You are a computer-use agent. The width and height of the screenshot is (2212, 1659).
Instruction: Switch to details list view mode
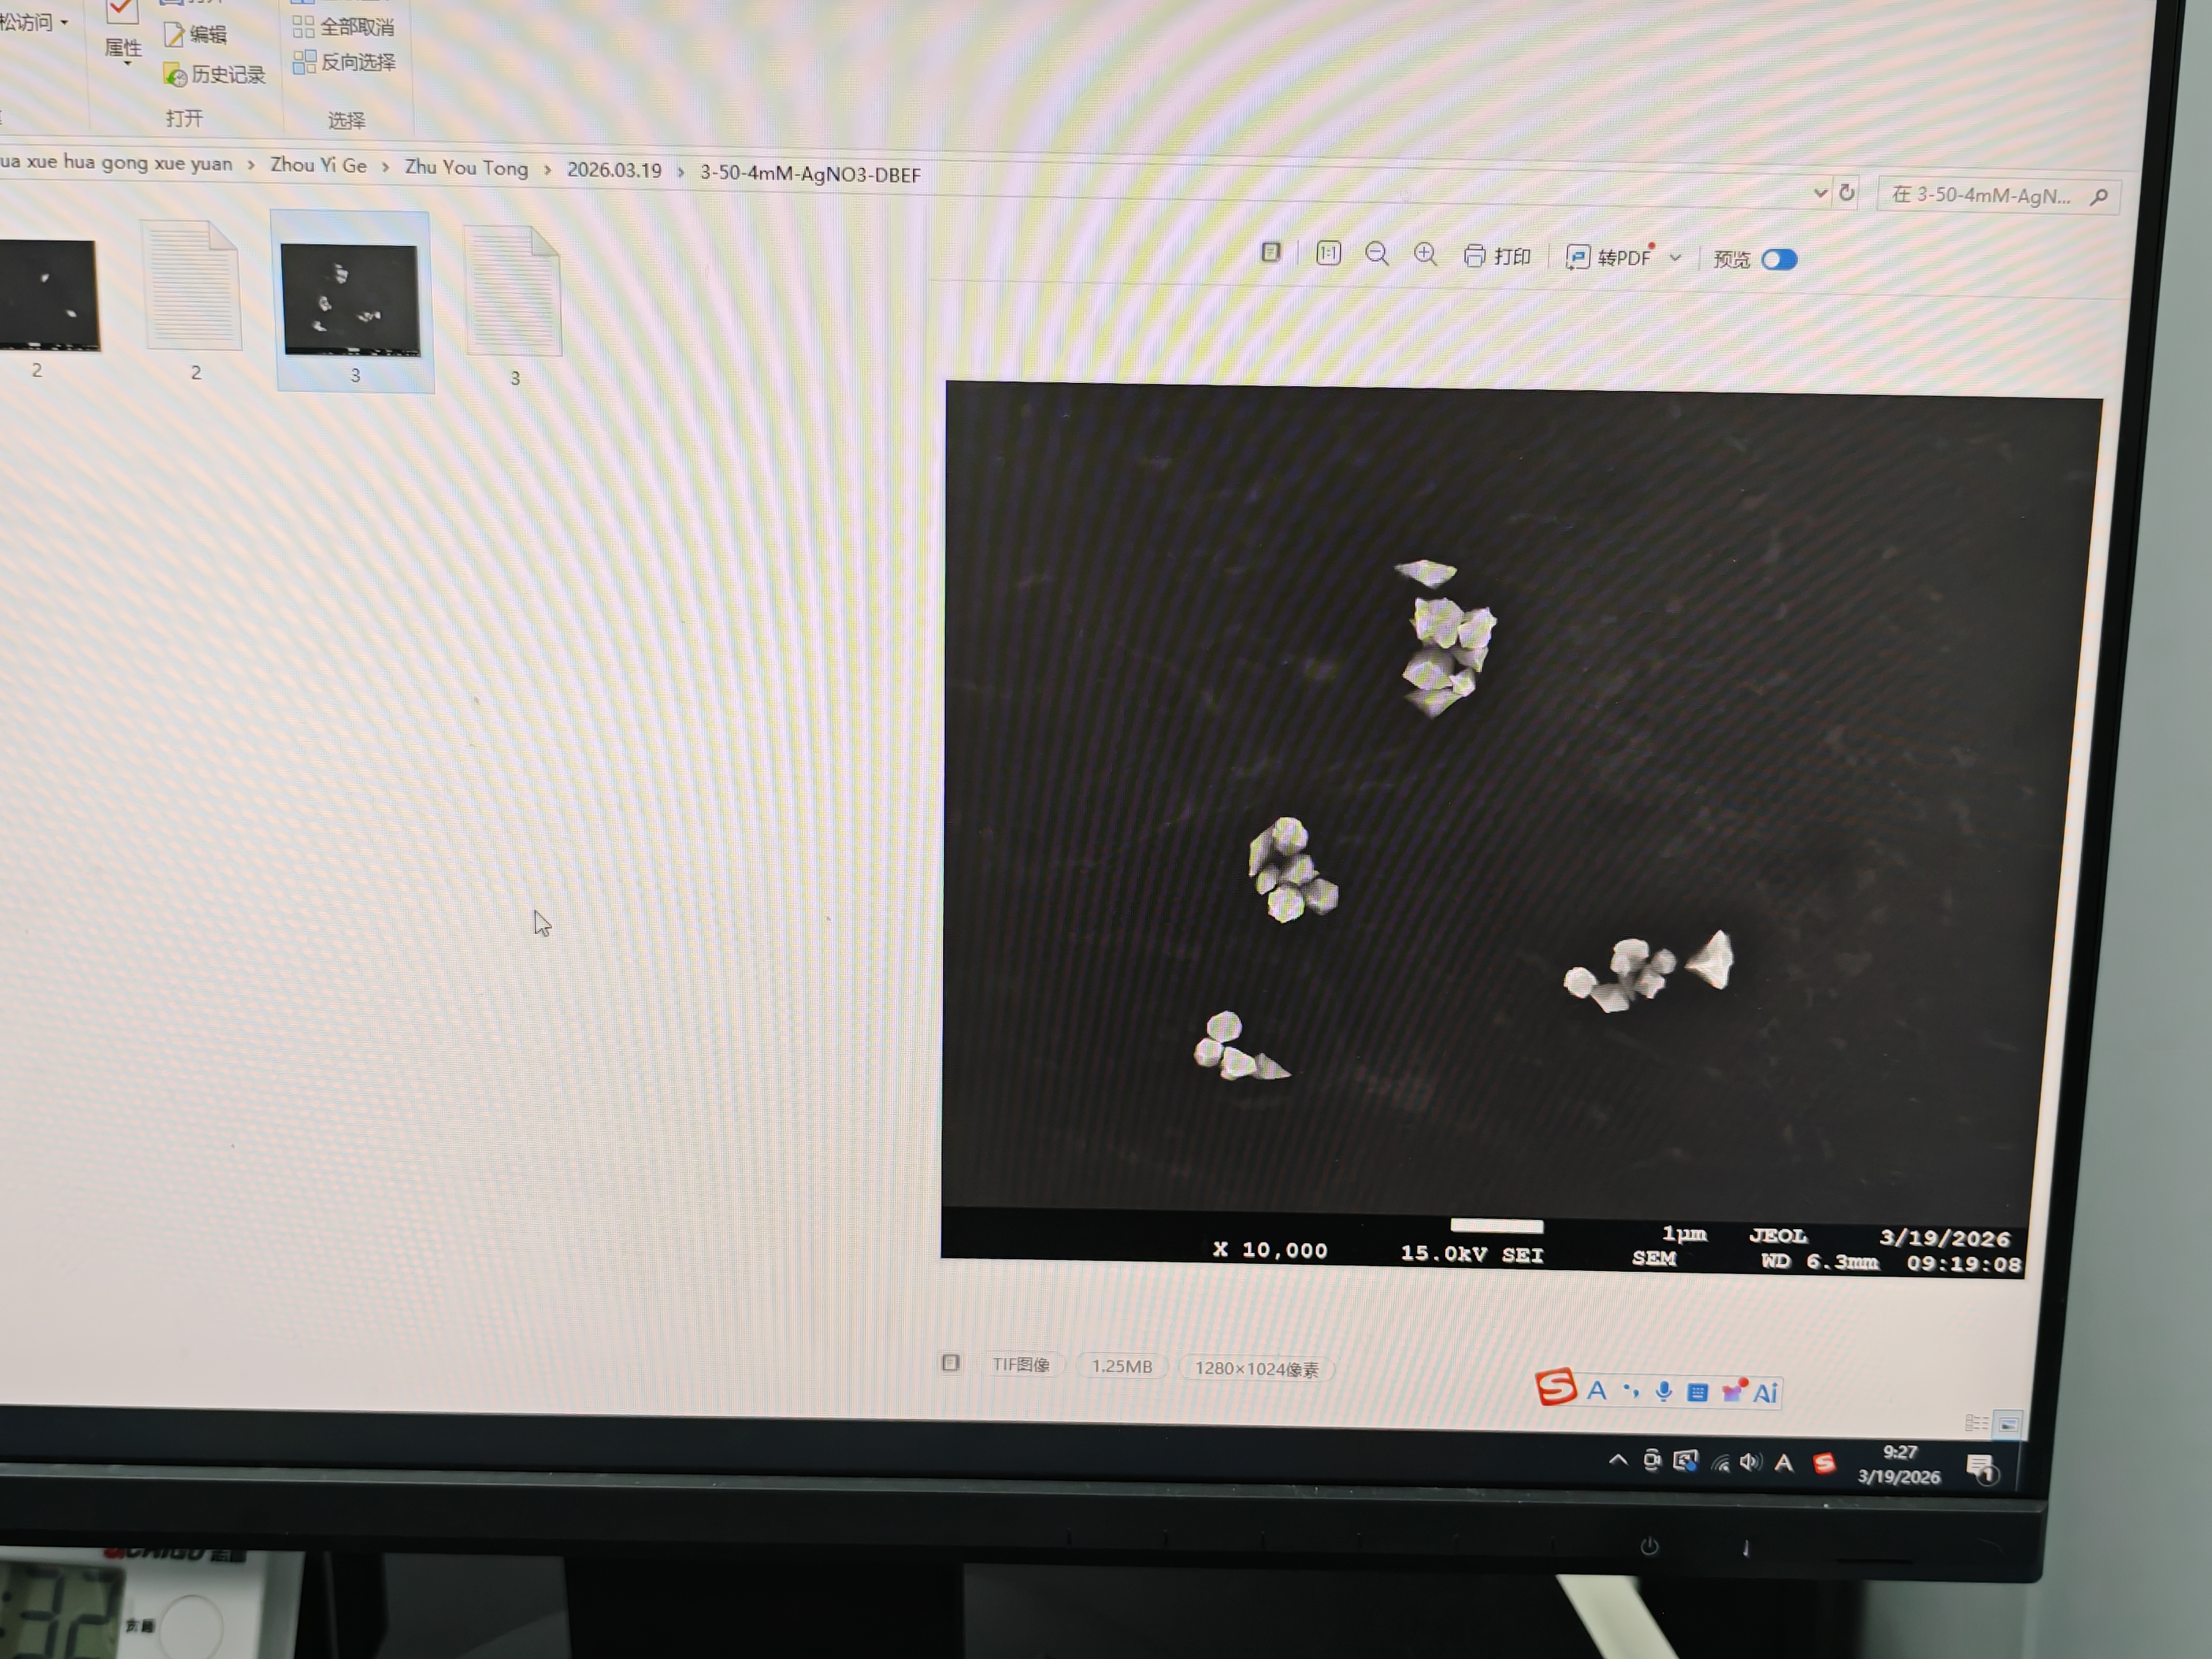pyautogui.click(x=1976, y=1423)
